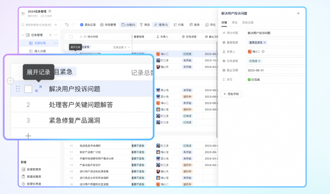Open the 分组(1) grouping dropdown
The image size is (330, 194).
click(128, 25)
